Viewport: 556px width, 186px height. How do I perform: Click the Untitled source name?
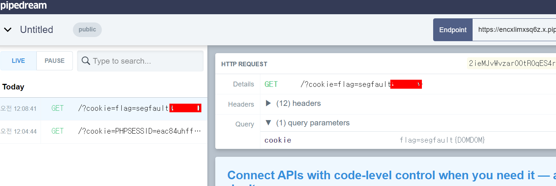[x=36, y=30]
